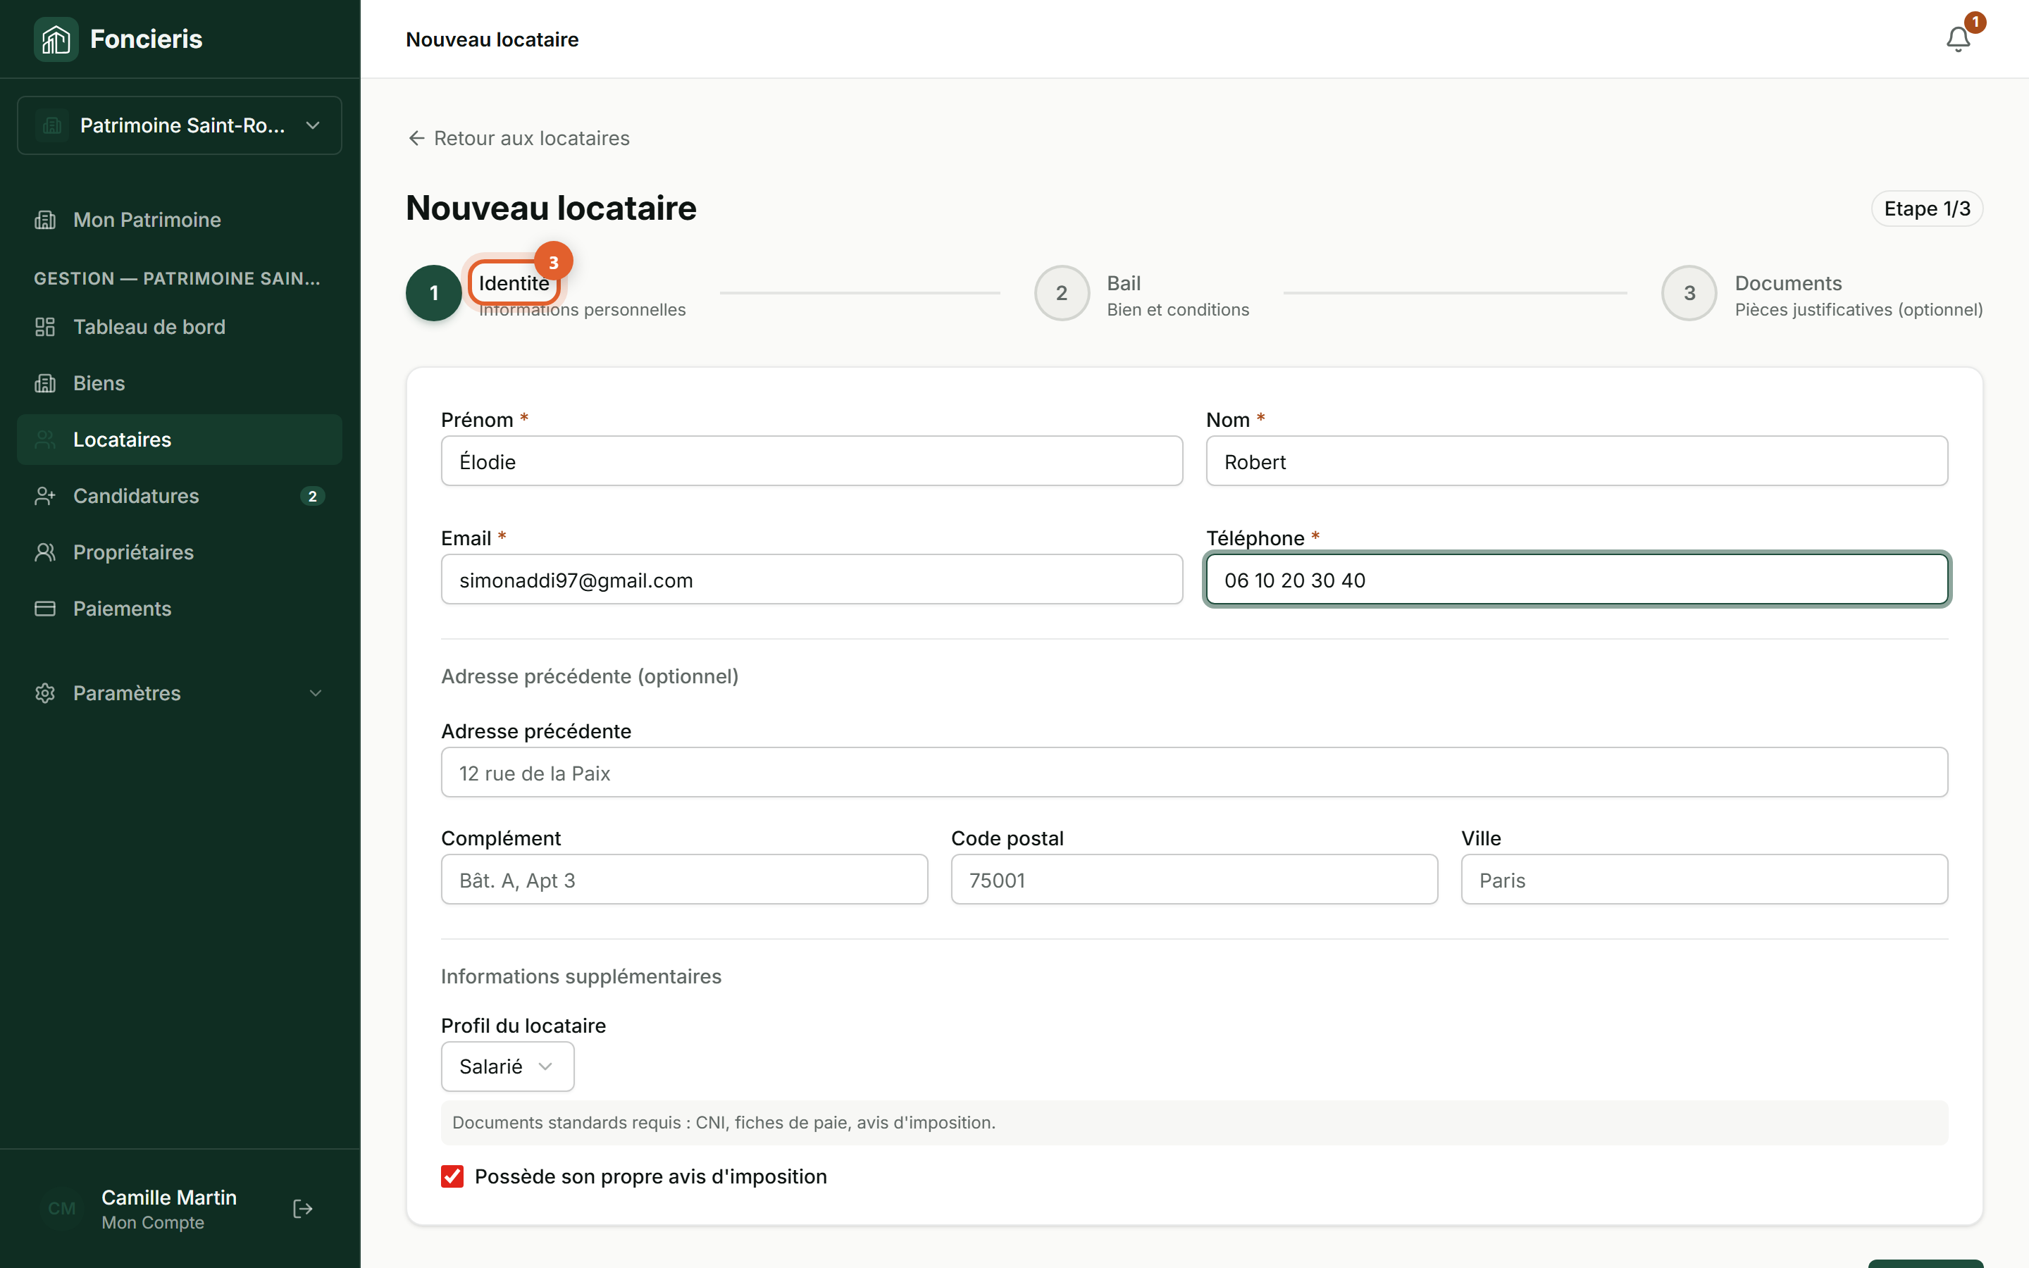Image resolution: width=2029 pixels, height=1268 pixels.
Task: Click the Bail step label
Action: coord(1124,282)
